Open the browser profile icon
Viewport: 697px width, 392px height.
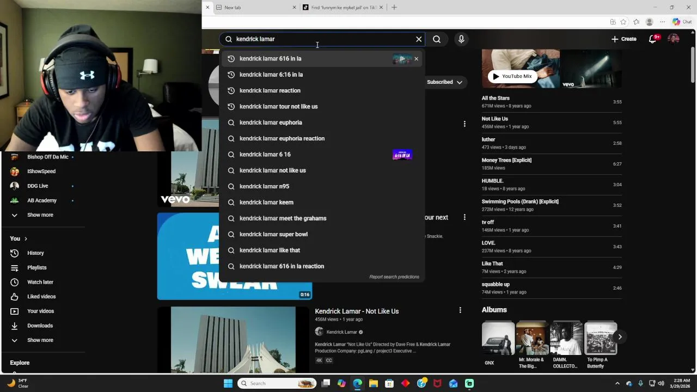click(x=649, y=22)
